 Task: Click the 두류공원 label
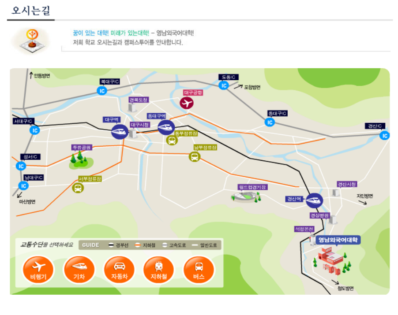click(x=82, y=147)
